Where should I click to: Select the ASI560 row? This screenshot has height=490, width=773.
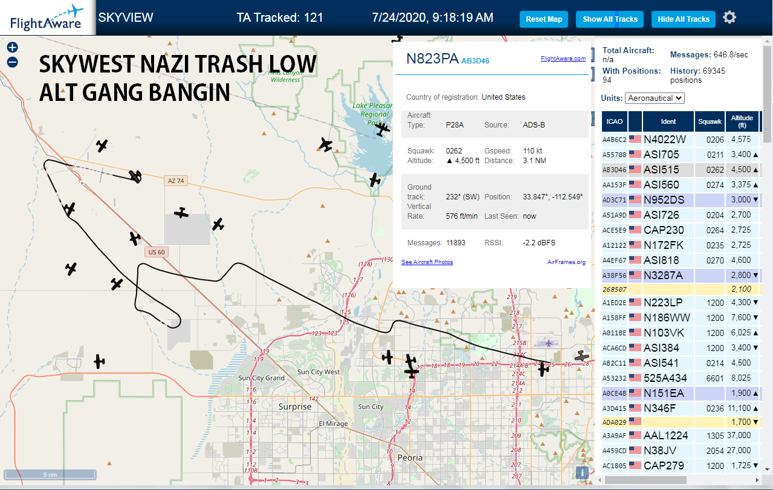(x=681, y=185)
